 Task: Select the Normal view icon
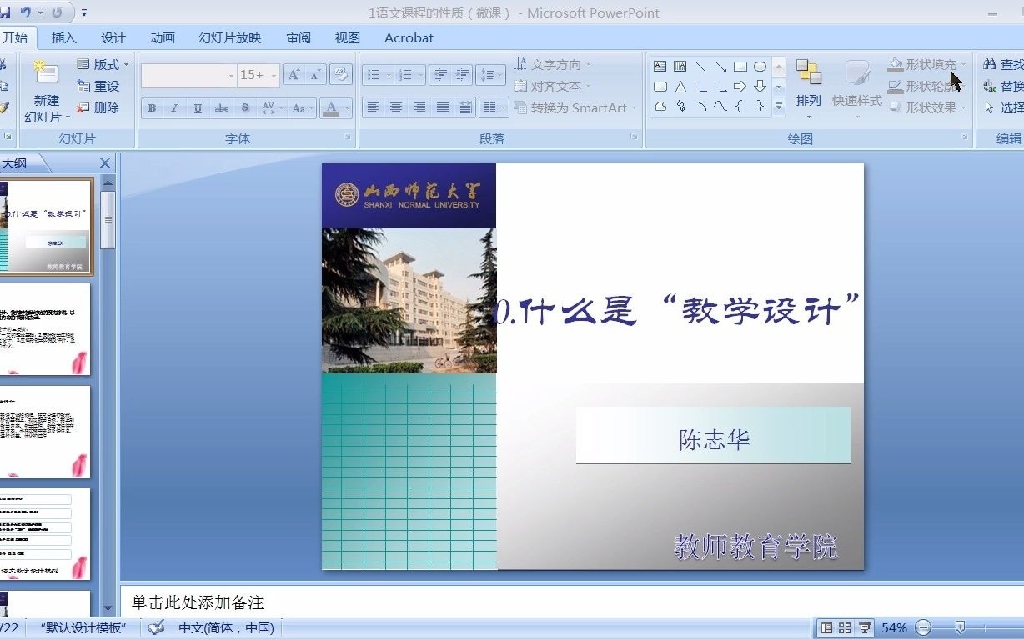click(x=827, y=627)
